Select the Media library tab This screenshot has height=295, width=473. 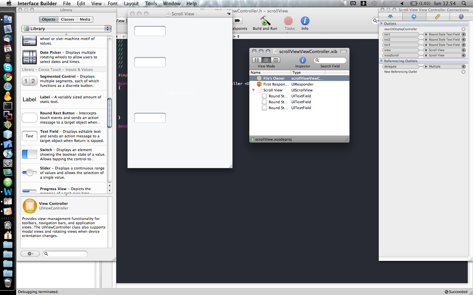pos(85,19)
